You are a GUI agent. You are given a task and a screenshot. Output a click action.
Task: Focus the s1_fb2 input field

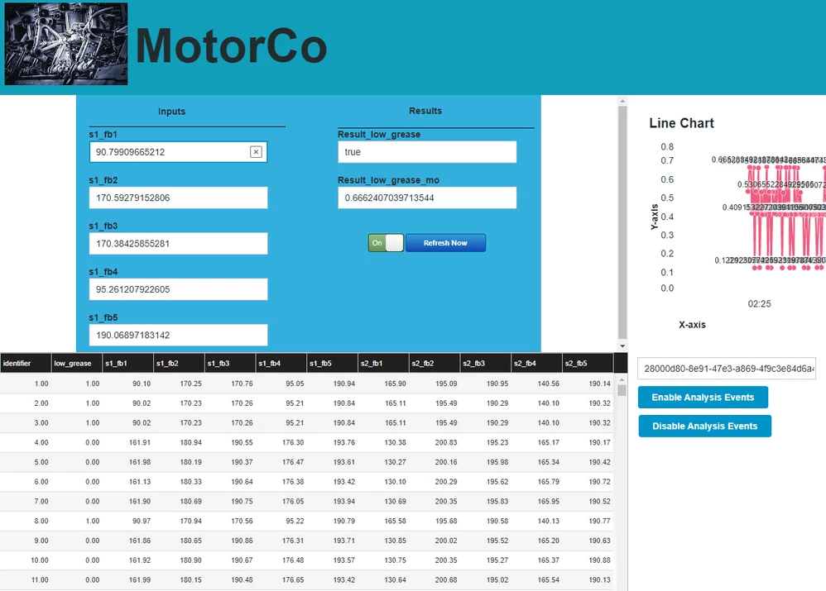point(178,198)
